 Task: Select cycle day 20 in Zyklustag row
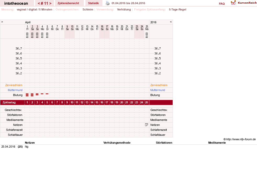[122, 102]
